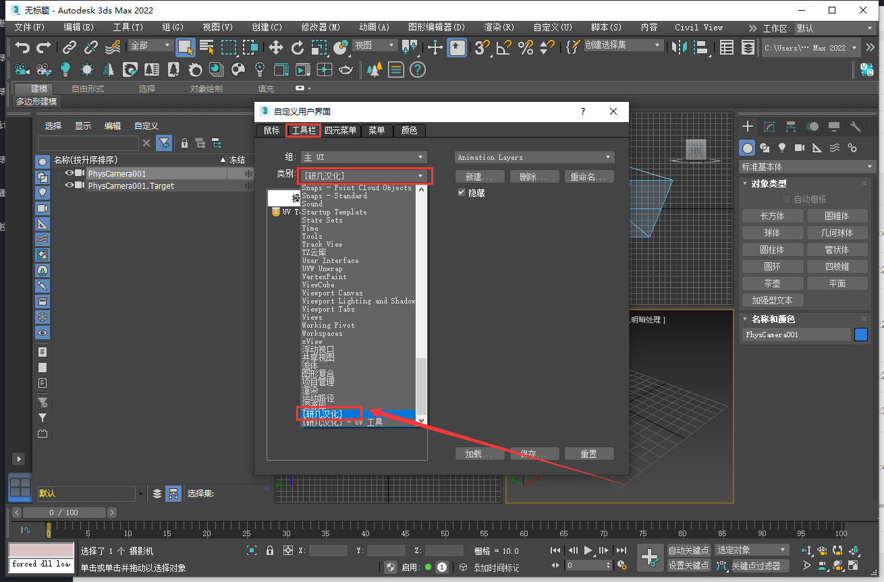Screen dimensions: 884x582
Task: Click the blue object color swatch
Action: (860, 334)
